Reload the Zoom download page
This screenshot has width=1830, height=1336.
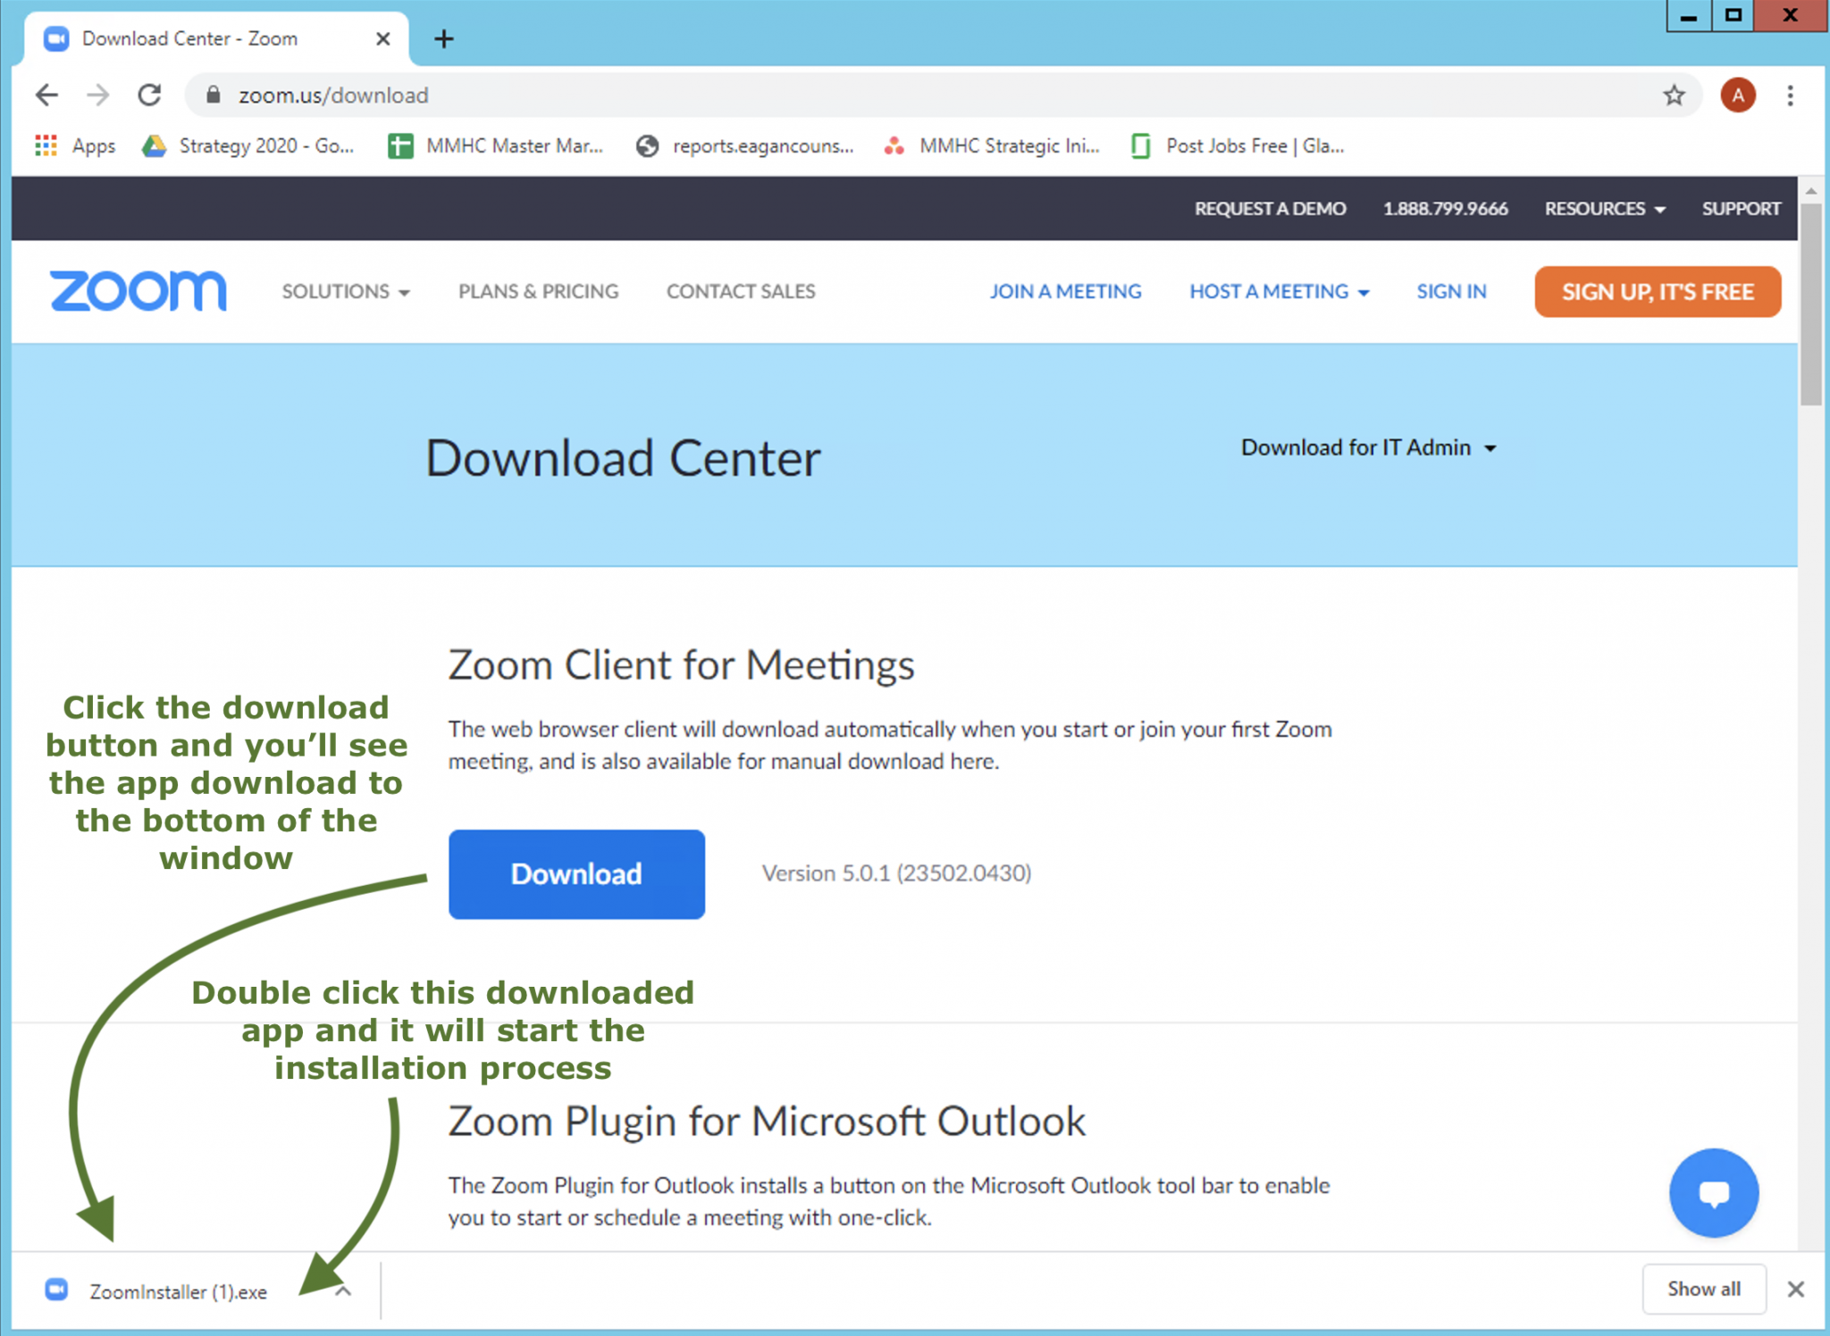(149, 95)
